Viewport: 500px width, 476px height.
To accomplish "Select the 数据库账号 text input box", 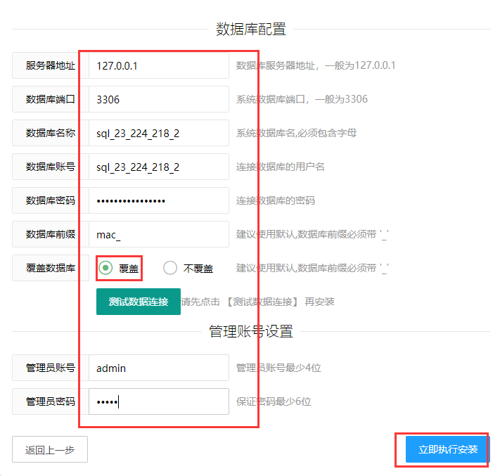I will click(159, 167).
